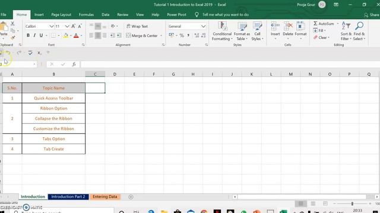The width and height of the screenshot is (380, 213).
Task: Click the Cut scissors icon
Action: click(x=12, y=24)
